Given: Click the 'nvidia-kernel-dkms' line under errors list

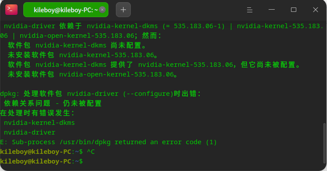Looking at the screenshot, I should coord(39,123).
